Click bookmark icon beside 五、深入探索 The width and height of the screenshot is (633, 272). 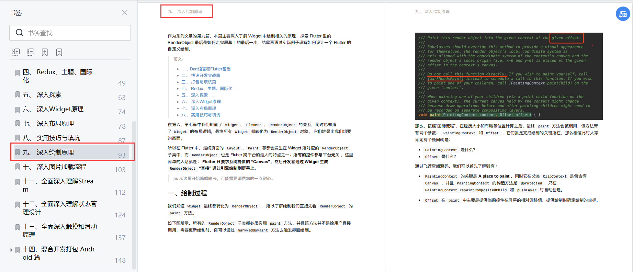click(x=18, y=95)
